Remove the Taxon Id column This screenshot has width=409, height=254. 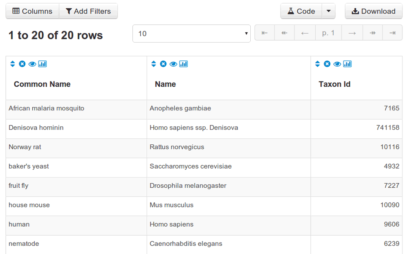click(x=327, y=64)
